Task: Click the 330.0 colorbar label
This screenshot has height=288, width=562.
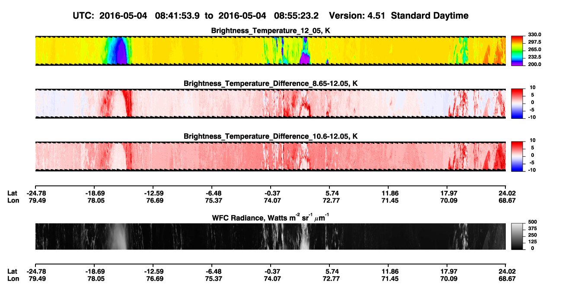Action: click(x=534, y=35)
